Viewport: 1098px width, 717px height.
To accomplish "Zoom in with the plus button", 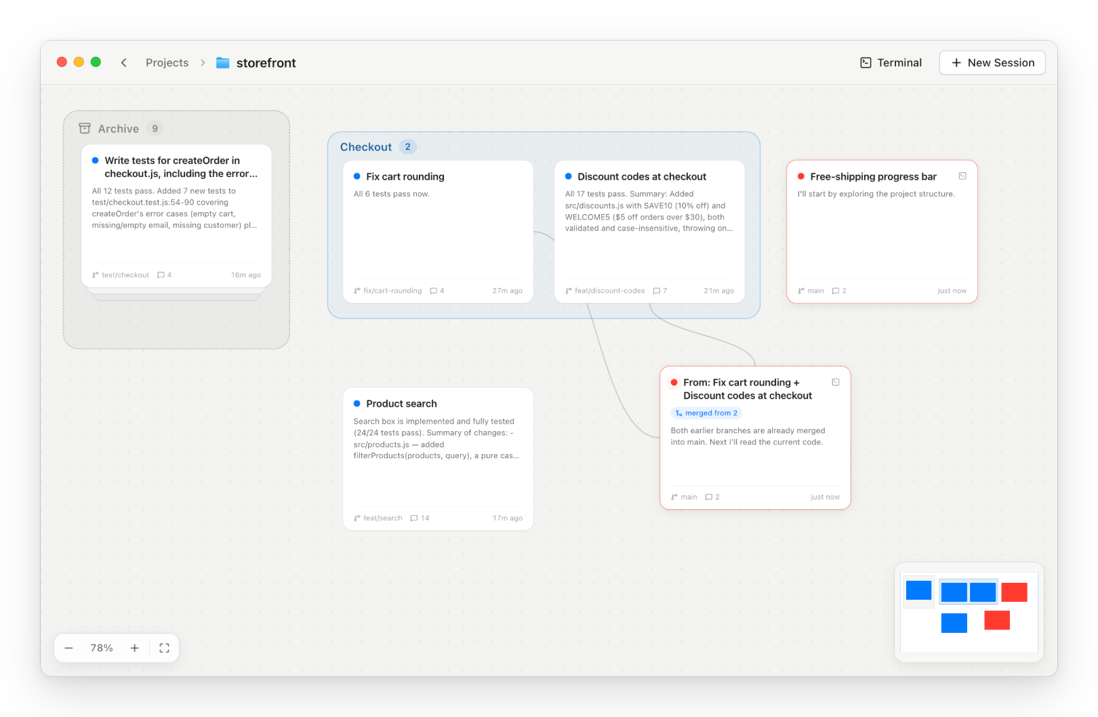I will [x=135, y=648].
